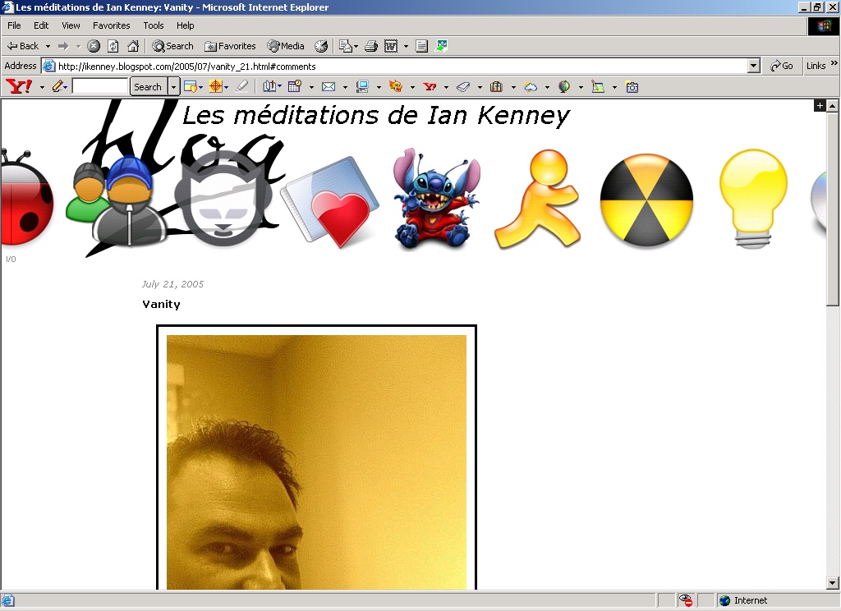The width and height of the screenshot is (841, 611).
Task: Expand the address bar history dropdown
Action: coord(754,66)
